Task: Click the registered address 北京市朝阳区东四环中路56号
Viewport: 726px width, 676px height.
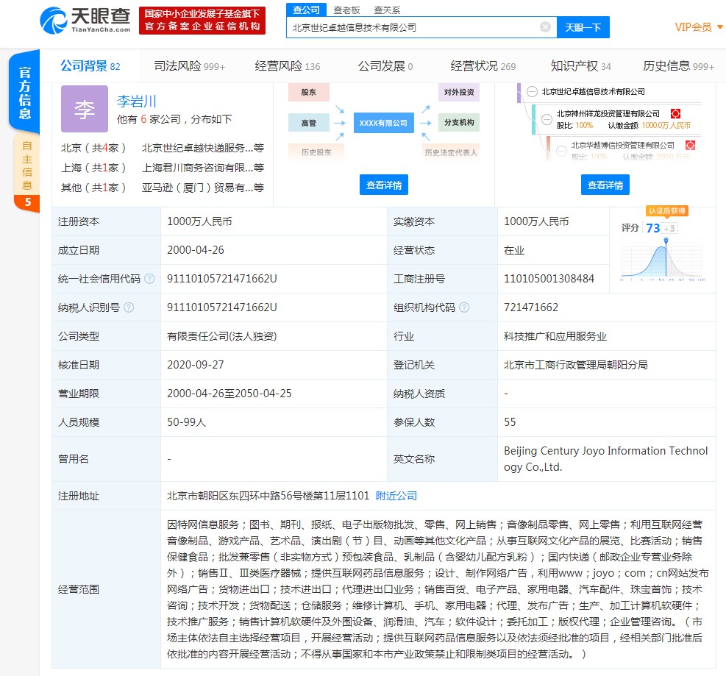Action: (x=268, y=496)
